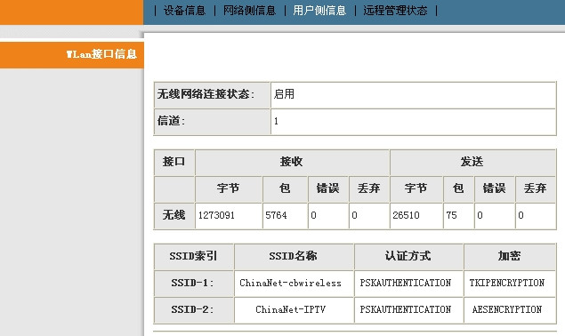This screenshot has width=565, height=336.
Task: Select sent bytes value 26510
Action: click(406, 215)
